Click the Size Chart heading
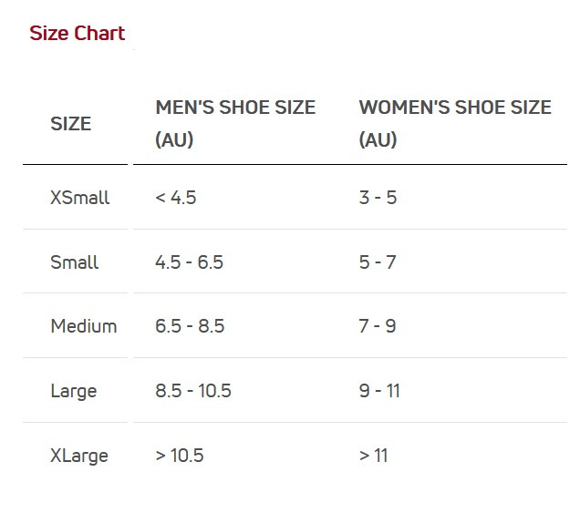Image resolution: width=580 pixels, height=513 pixels. pyautogui.click(x=77, y=34)
